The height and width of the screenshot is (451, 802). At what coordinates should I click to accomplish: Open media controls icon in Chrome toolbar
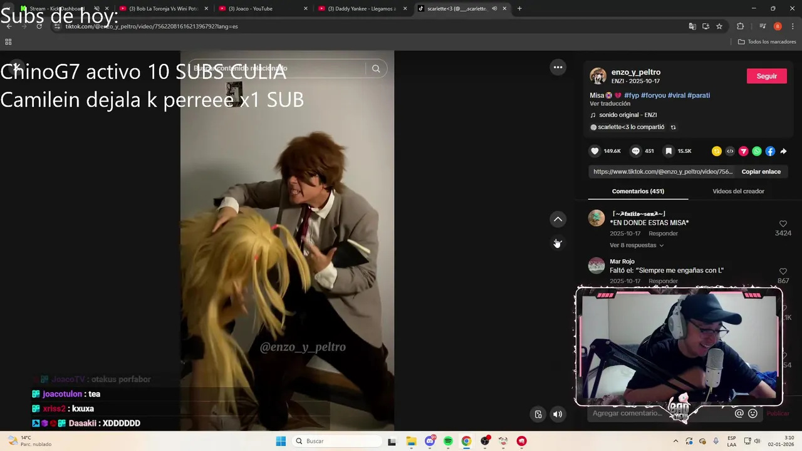click(763, 26)
